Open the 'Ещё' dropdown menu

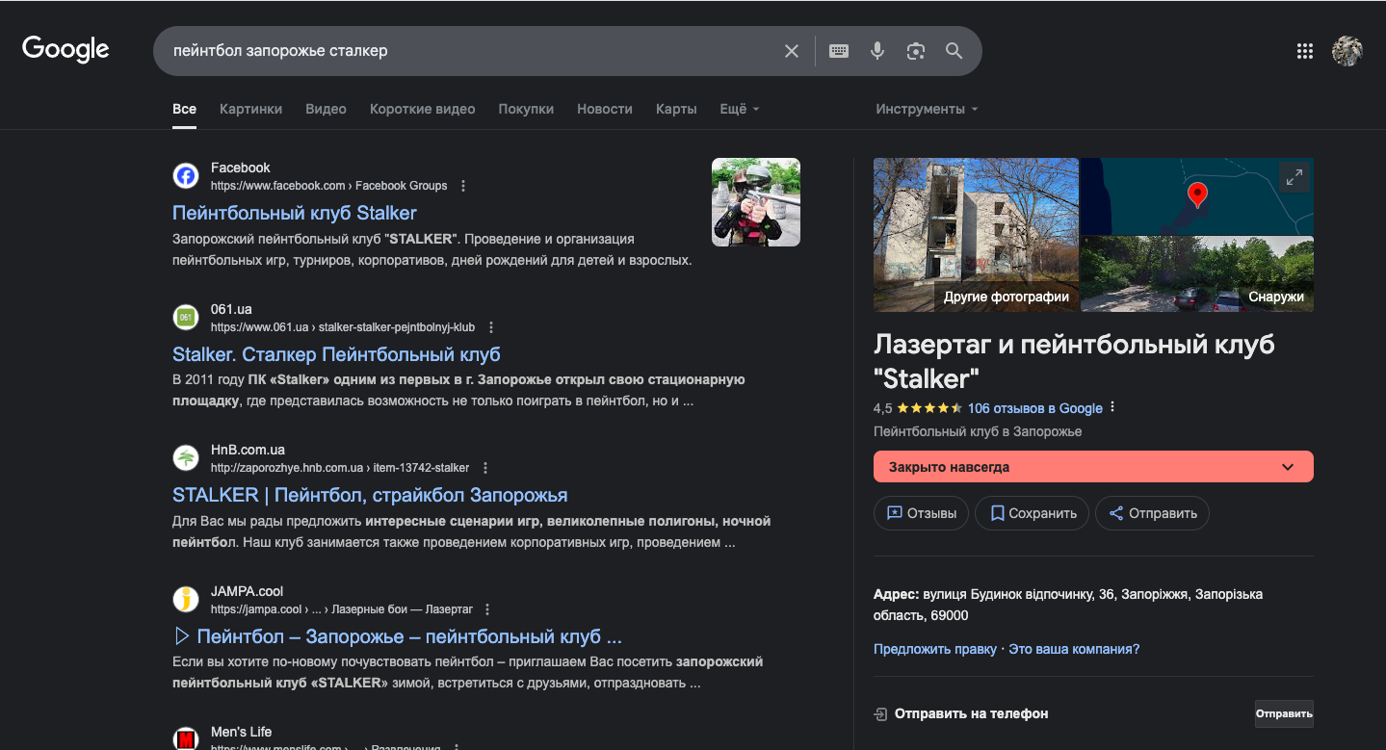[x=739, y=109]
